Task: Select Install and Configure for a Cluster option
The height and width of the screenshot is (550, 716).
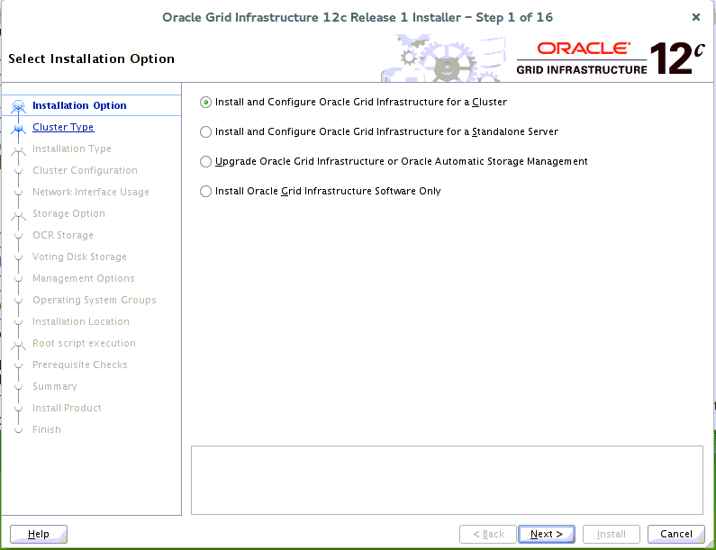Action: (x=206, y=103)
